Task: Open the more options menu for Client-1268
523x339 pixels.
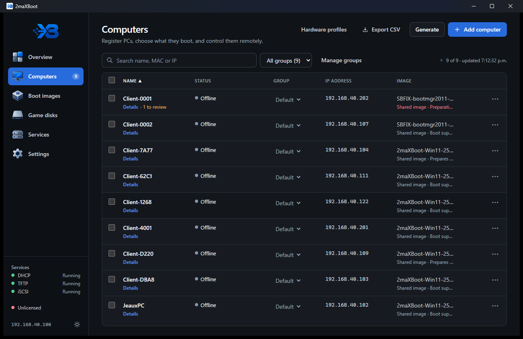Action: pos(495,203)
